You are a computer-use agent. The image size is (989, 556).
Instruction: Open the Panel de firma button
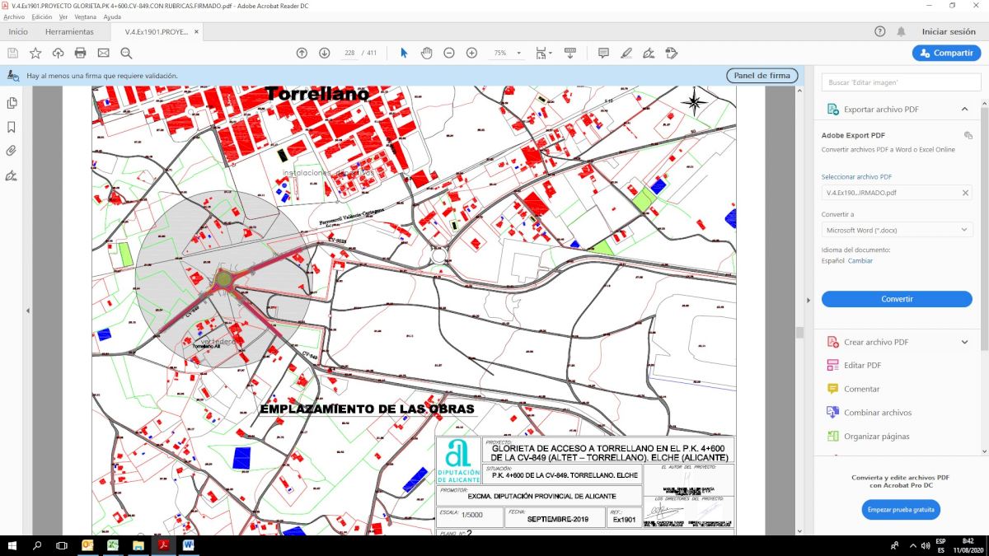click(762, 76)
